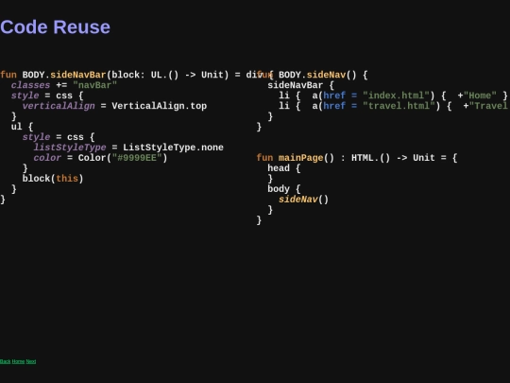This screenshot has height=383, width=510.
Task: Click the '"navBar"' string
Action: click(94, 85)
